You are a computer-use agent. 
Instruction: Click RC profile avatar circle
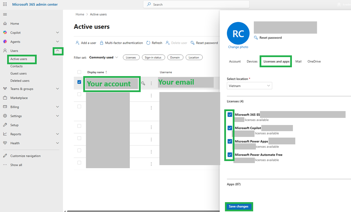coord(238,33)
